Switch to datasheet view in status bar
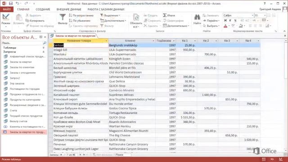This screenshot has width=288, height=162. 264,159
